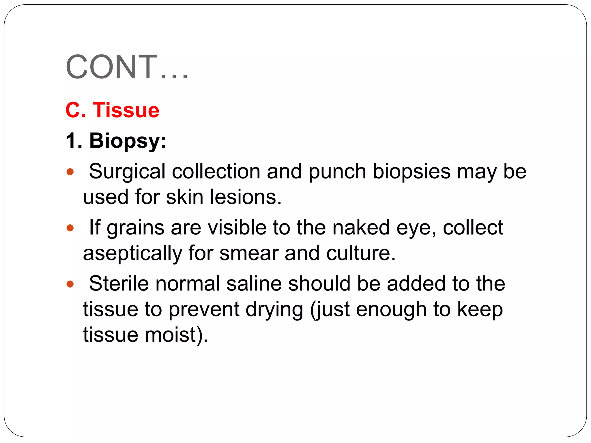Select the red "C. Tissue" heading
The image size is (591, 443).
[112, 110]
